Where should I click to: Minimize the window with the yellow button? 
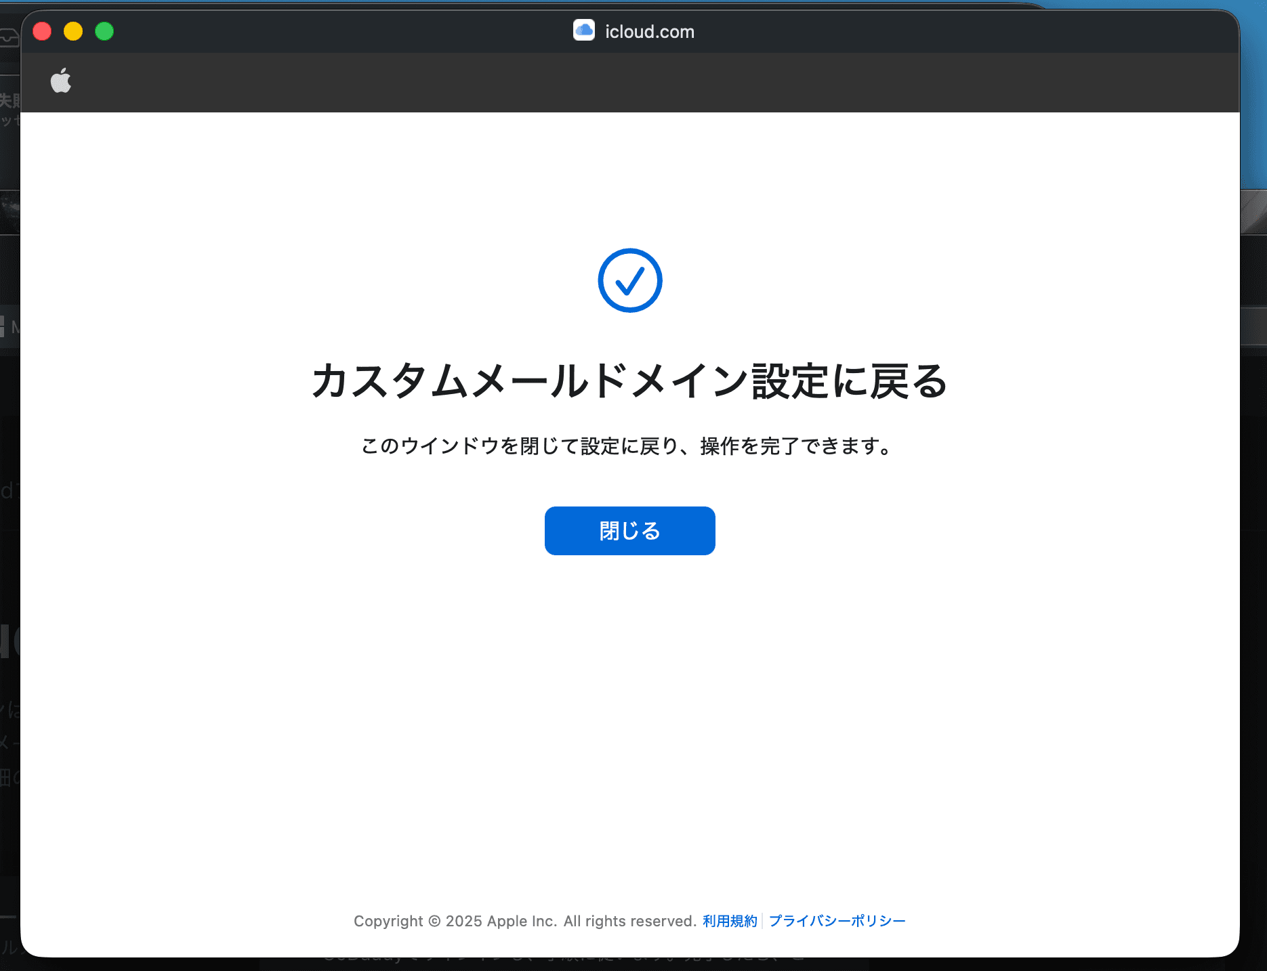tap(73, 31)
